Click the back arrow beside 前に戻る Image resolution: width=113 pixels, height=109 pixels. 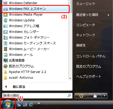6,87
